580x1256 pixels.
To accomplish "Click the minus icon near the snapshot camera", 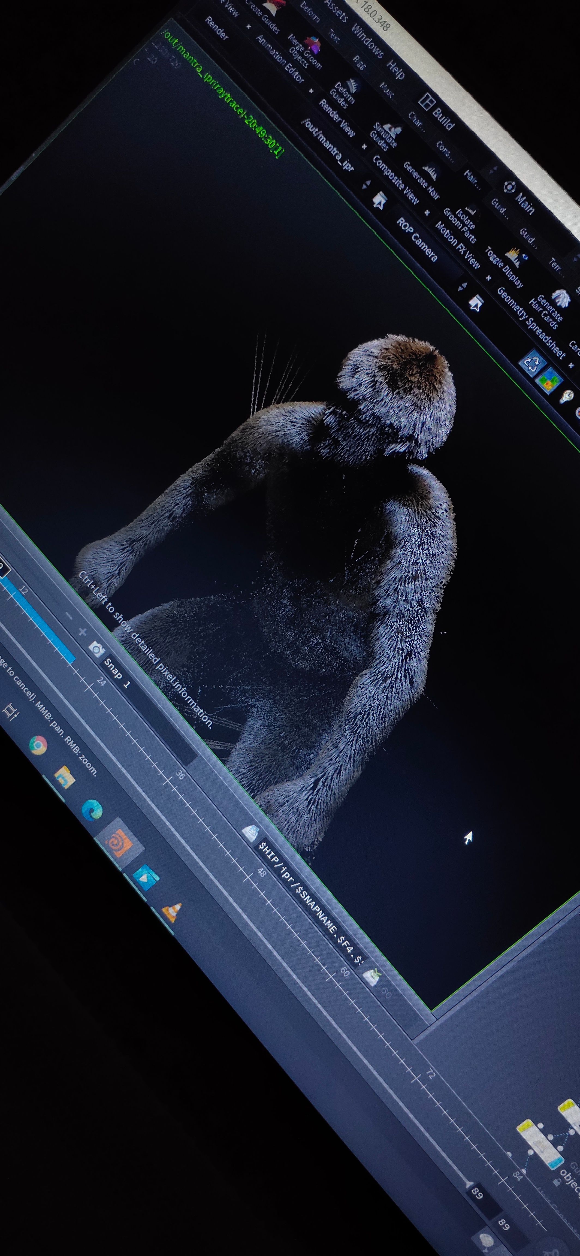I will [x=69, y=617].
